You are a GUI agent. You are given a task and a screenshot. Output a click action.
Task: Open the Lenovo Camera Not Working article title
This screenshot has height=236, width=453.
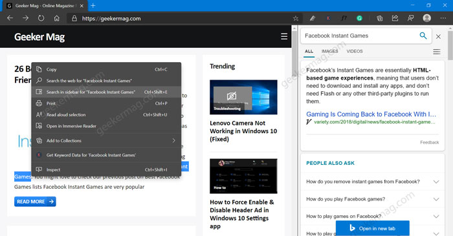click(243, 131)
